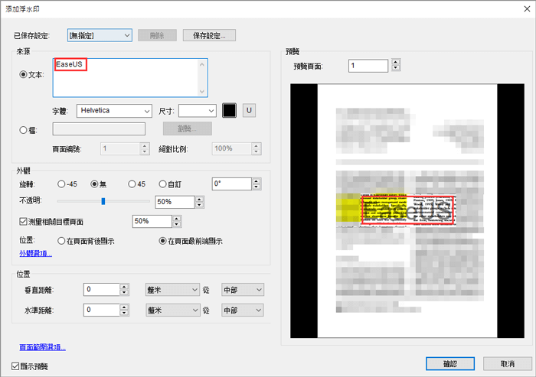The image size is (536, 377).
Task: Increase the relative scale percentage
Action: [x=177, y=218]
